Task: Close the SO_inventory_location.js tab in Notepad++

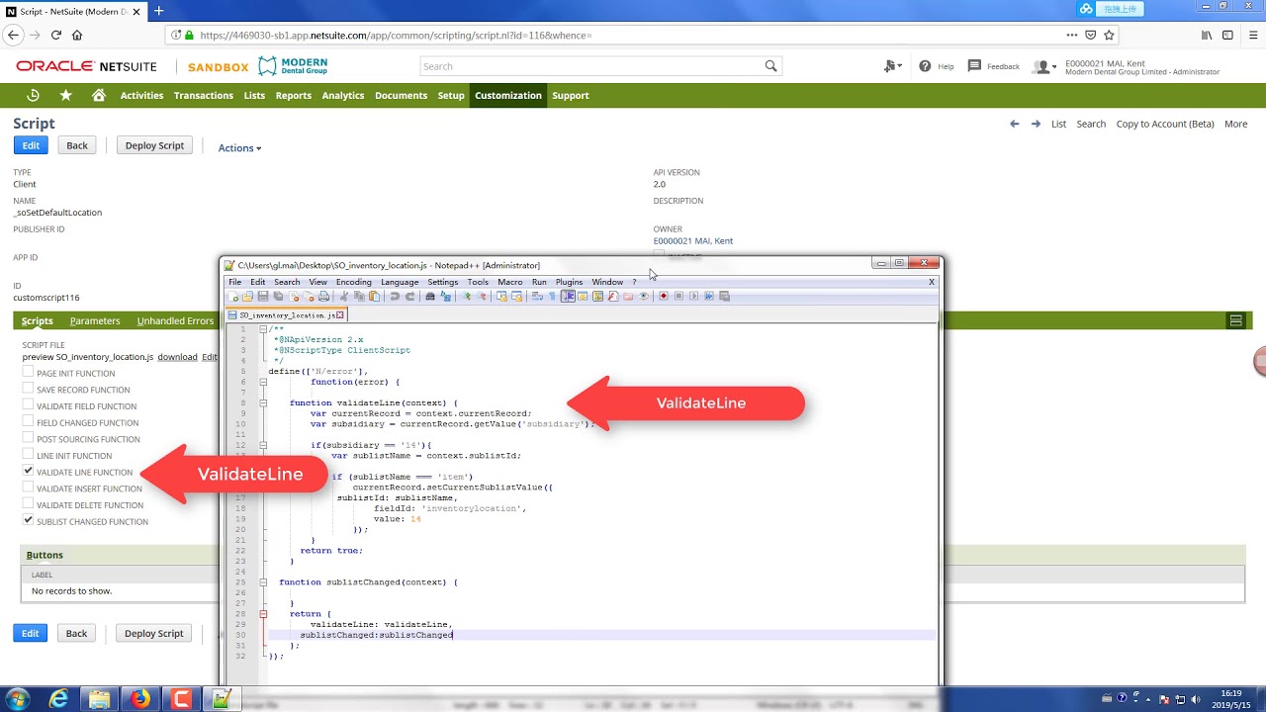Action: (x=340, y=314)
